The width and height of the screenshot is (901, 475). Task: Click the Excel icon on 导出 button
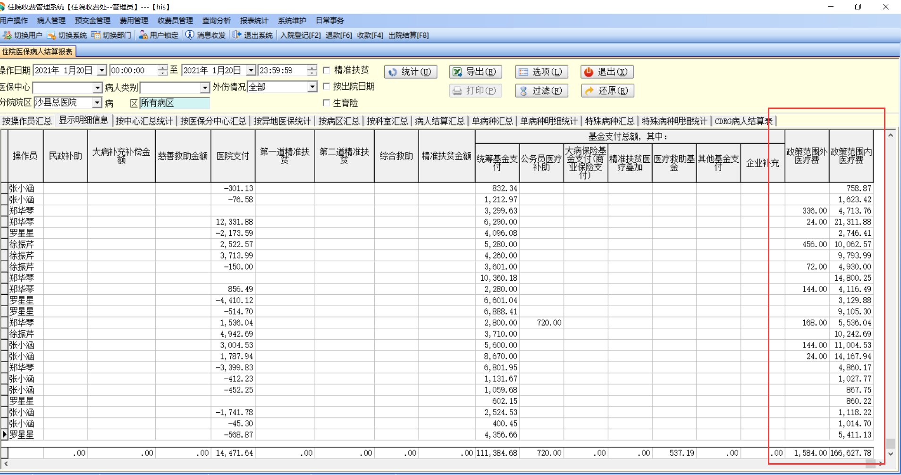[457, 72]
